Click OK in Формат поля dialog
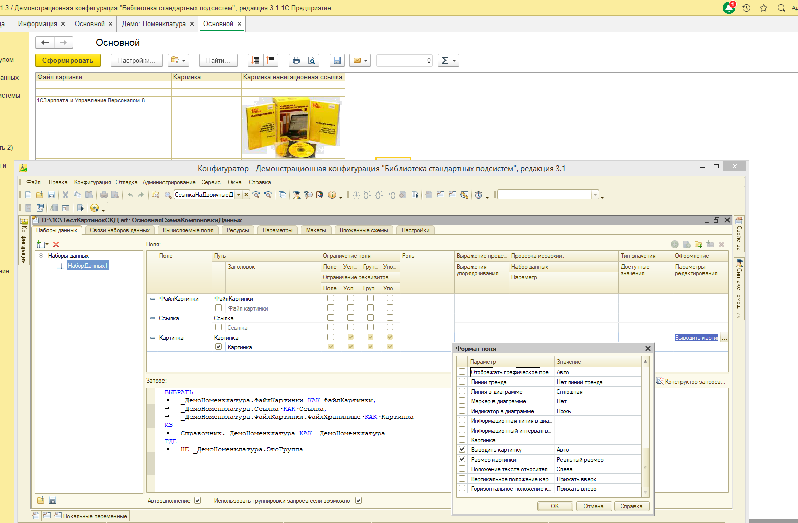Screen dimensions: 798x523 pos(555,506)
